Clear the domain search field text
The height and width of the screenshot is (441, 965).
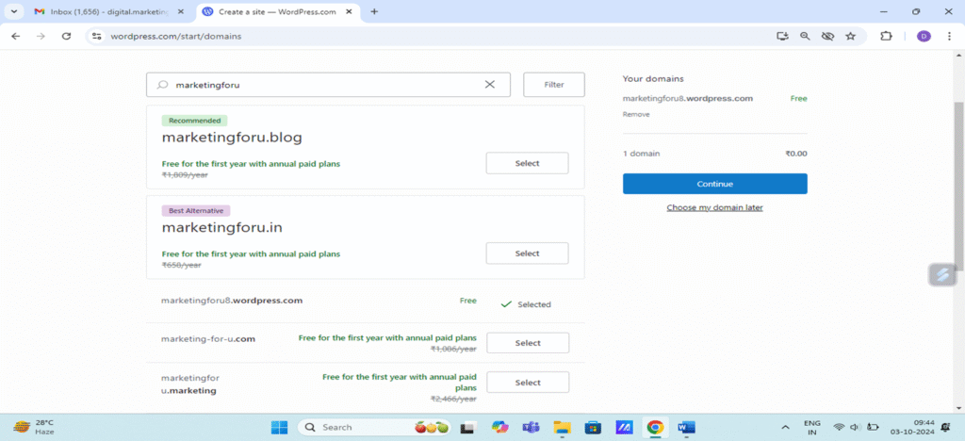pos(489,85)
